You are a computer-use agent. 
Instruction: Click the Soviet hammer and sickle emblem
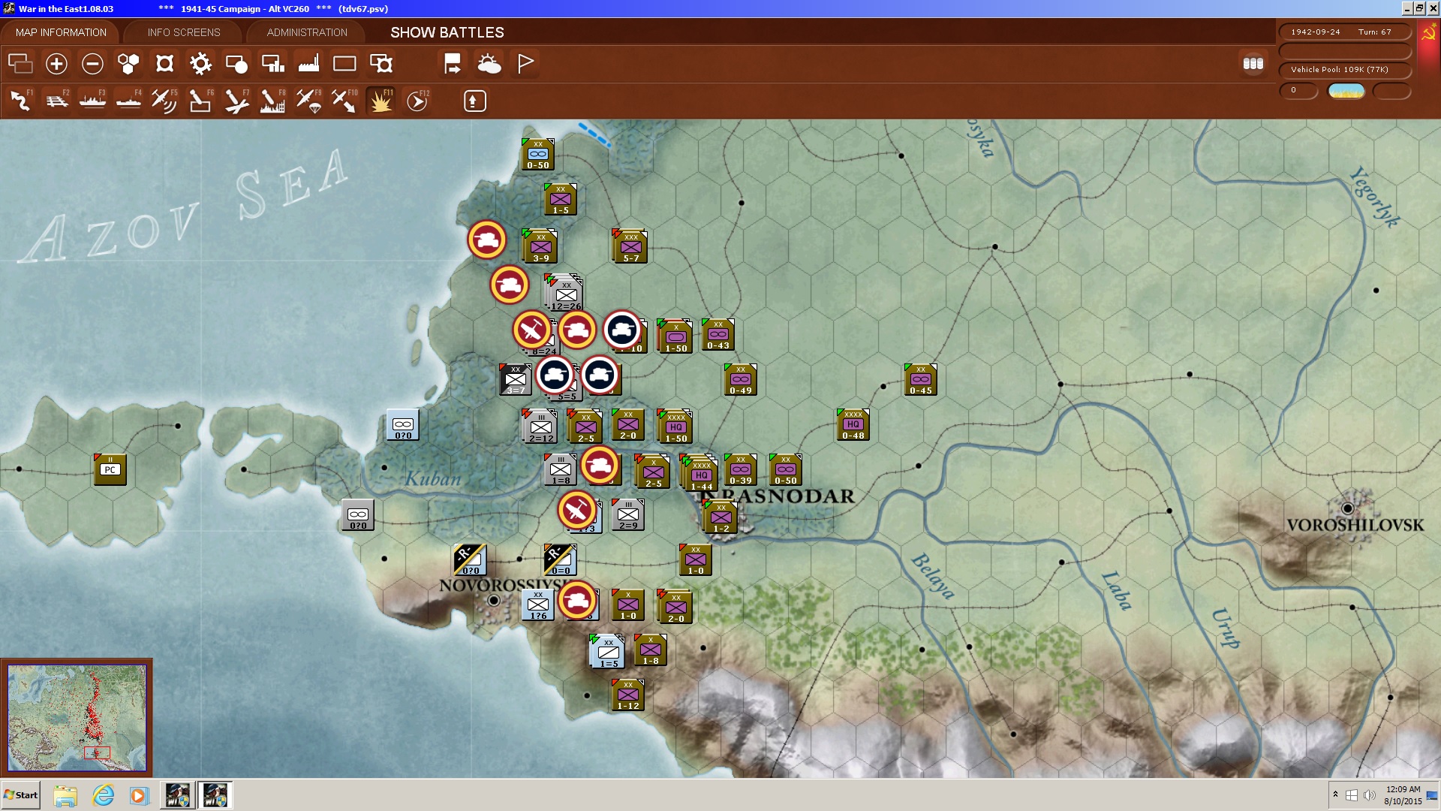pos(1428,33)
